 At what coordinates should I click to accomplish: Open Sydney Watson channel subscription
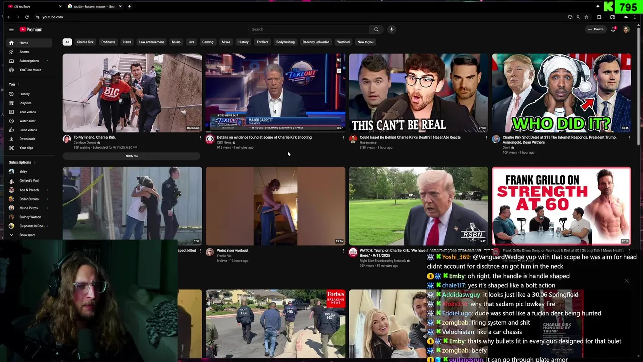(29, 217)
